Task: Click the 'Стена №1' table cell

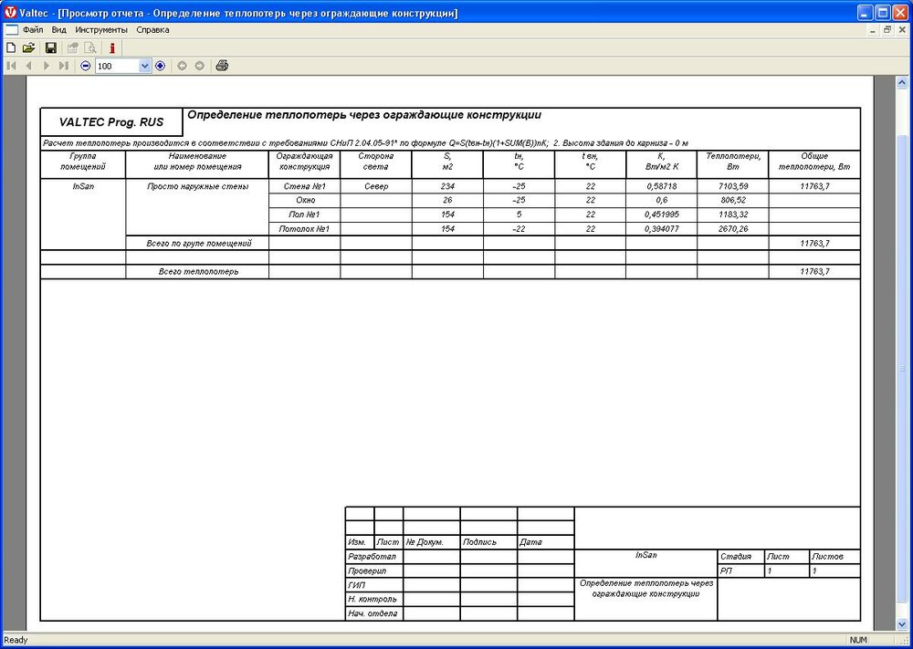Action: [x=305, y=186]
